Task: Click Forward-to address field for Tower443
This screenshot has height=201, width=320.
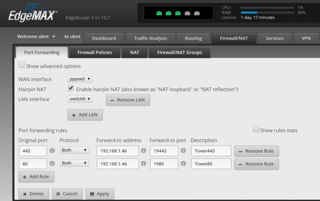Action: click(x=118, y=151)
